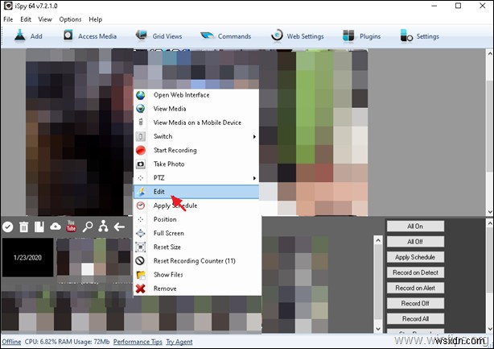
Task: Click the Record Off button
Action: pos(415,304)
